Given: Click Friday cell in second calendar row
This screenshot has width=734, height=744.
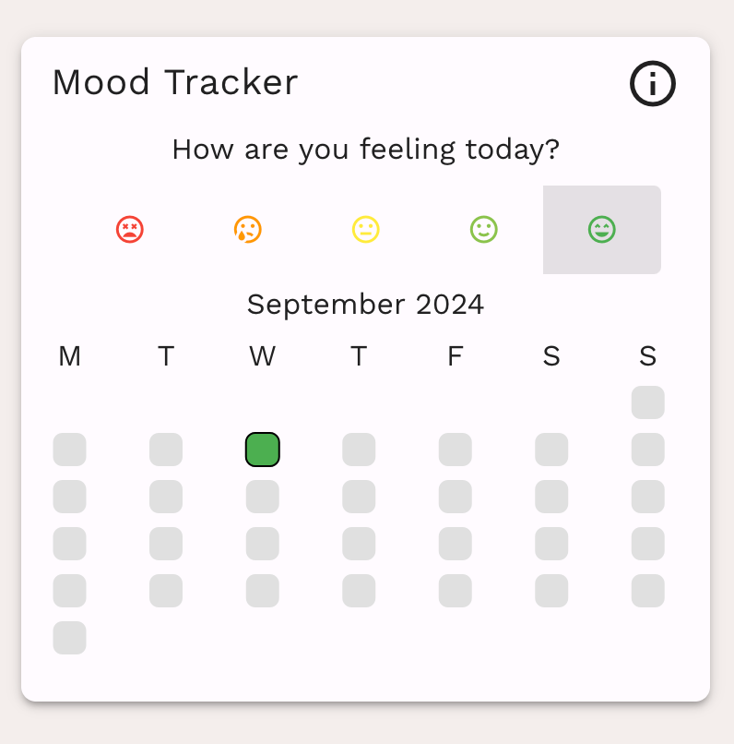Looking at the screenshot, I should pyautogui.click(x=456, y=450).
